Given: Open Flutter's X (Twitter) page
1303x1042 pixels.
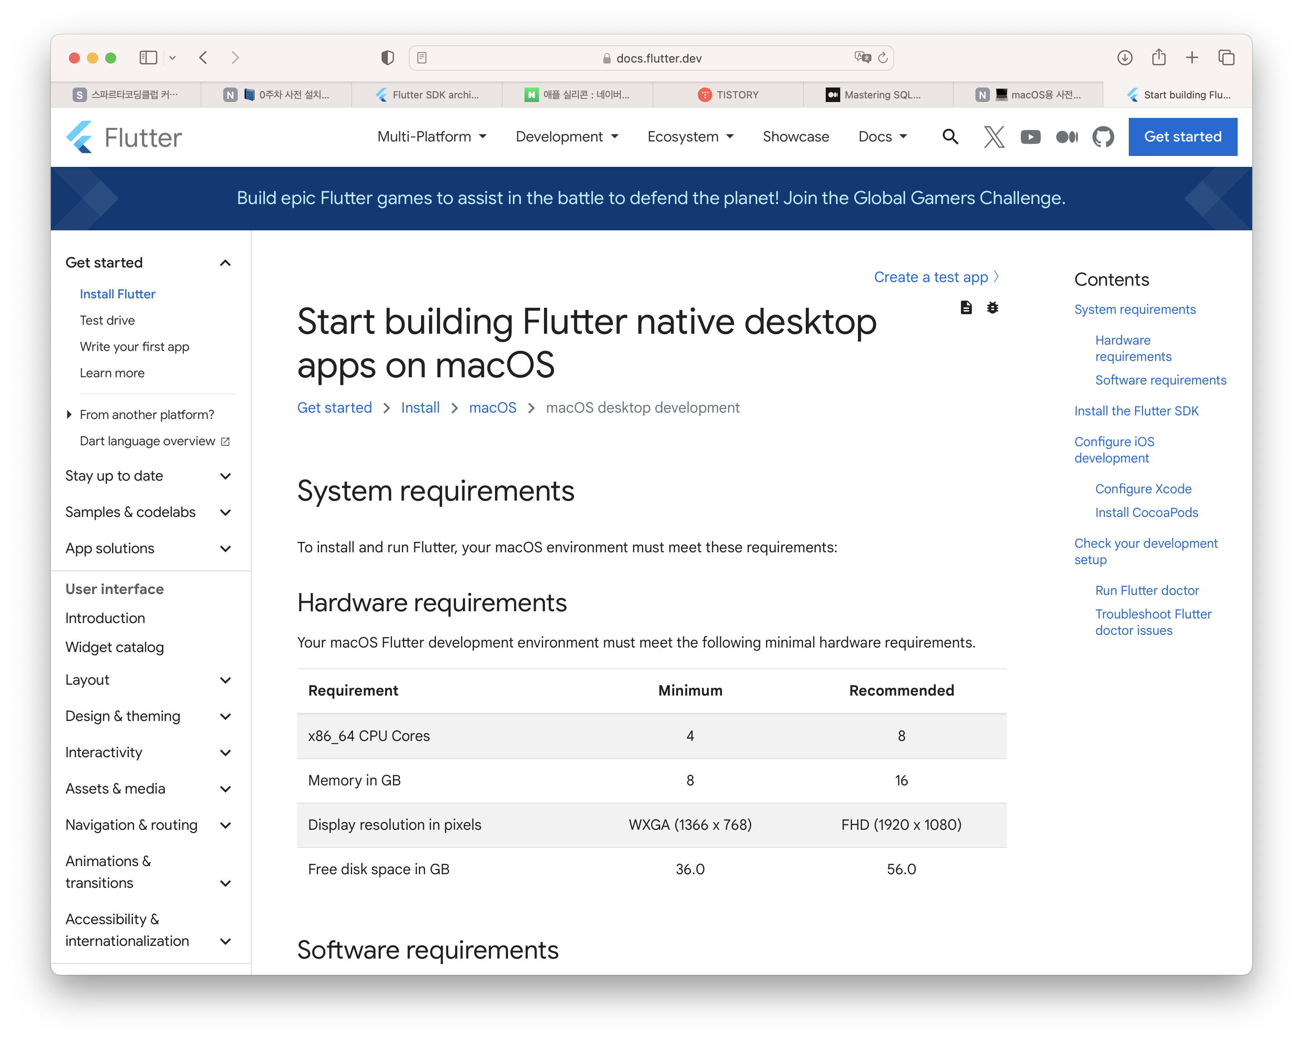Looking at the screenshot, I should 994,137.
